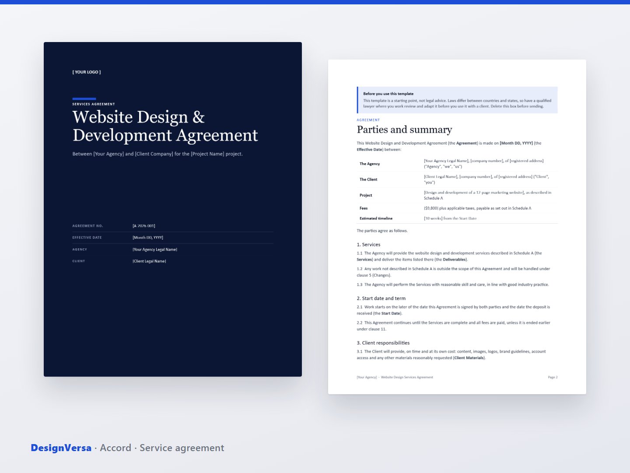Click the 'EFFECTIVE DATE' label on cover

coord(87,238)
